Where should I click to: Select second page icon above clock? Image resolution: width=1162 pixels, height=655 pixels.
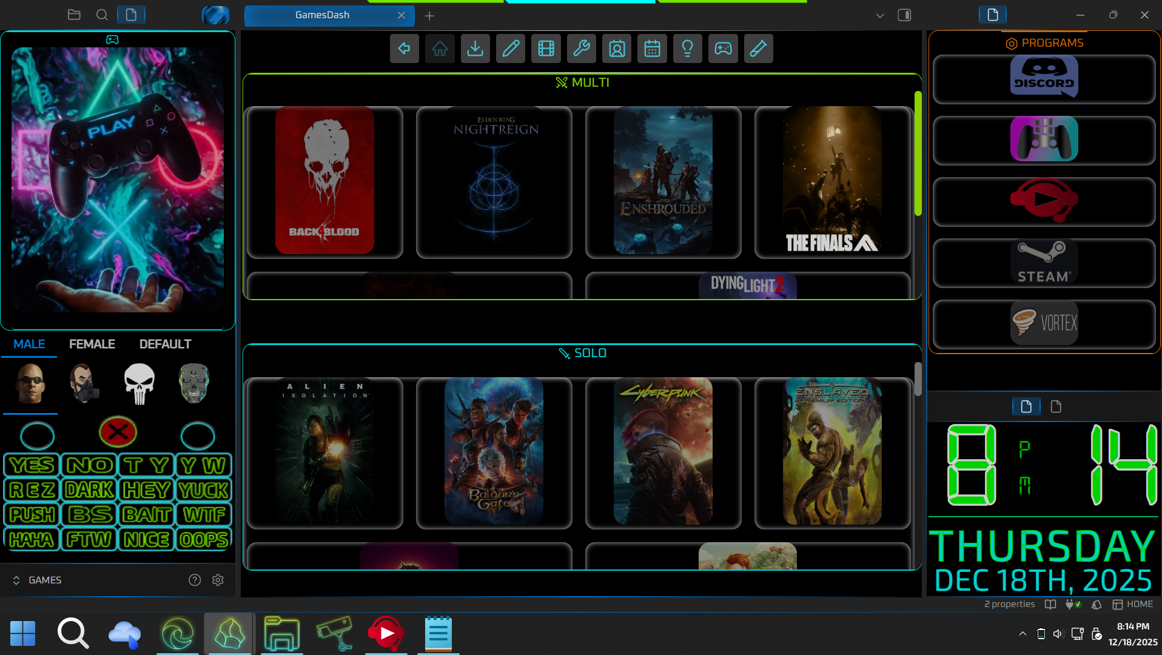(x=1056, y=406)
